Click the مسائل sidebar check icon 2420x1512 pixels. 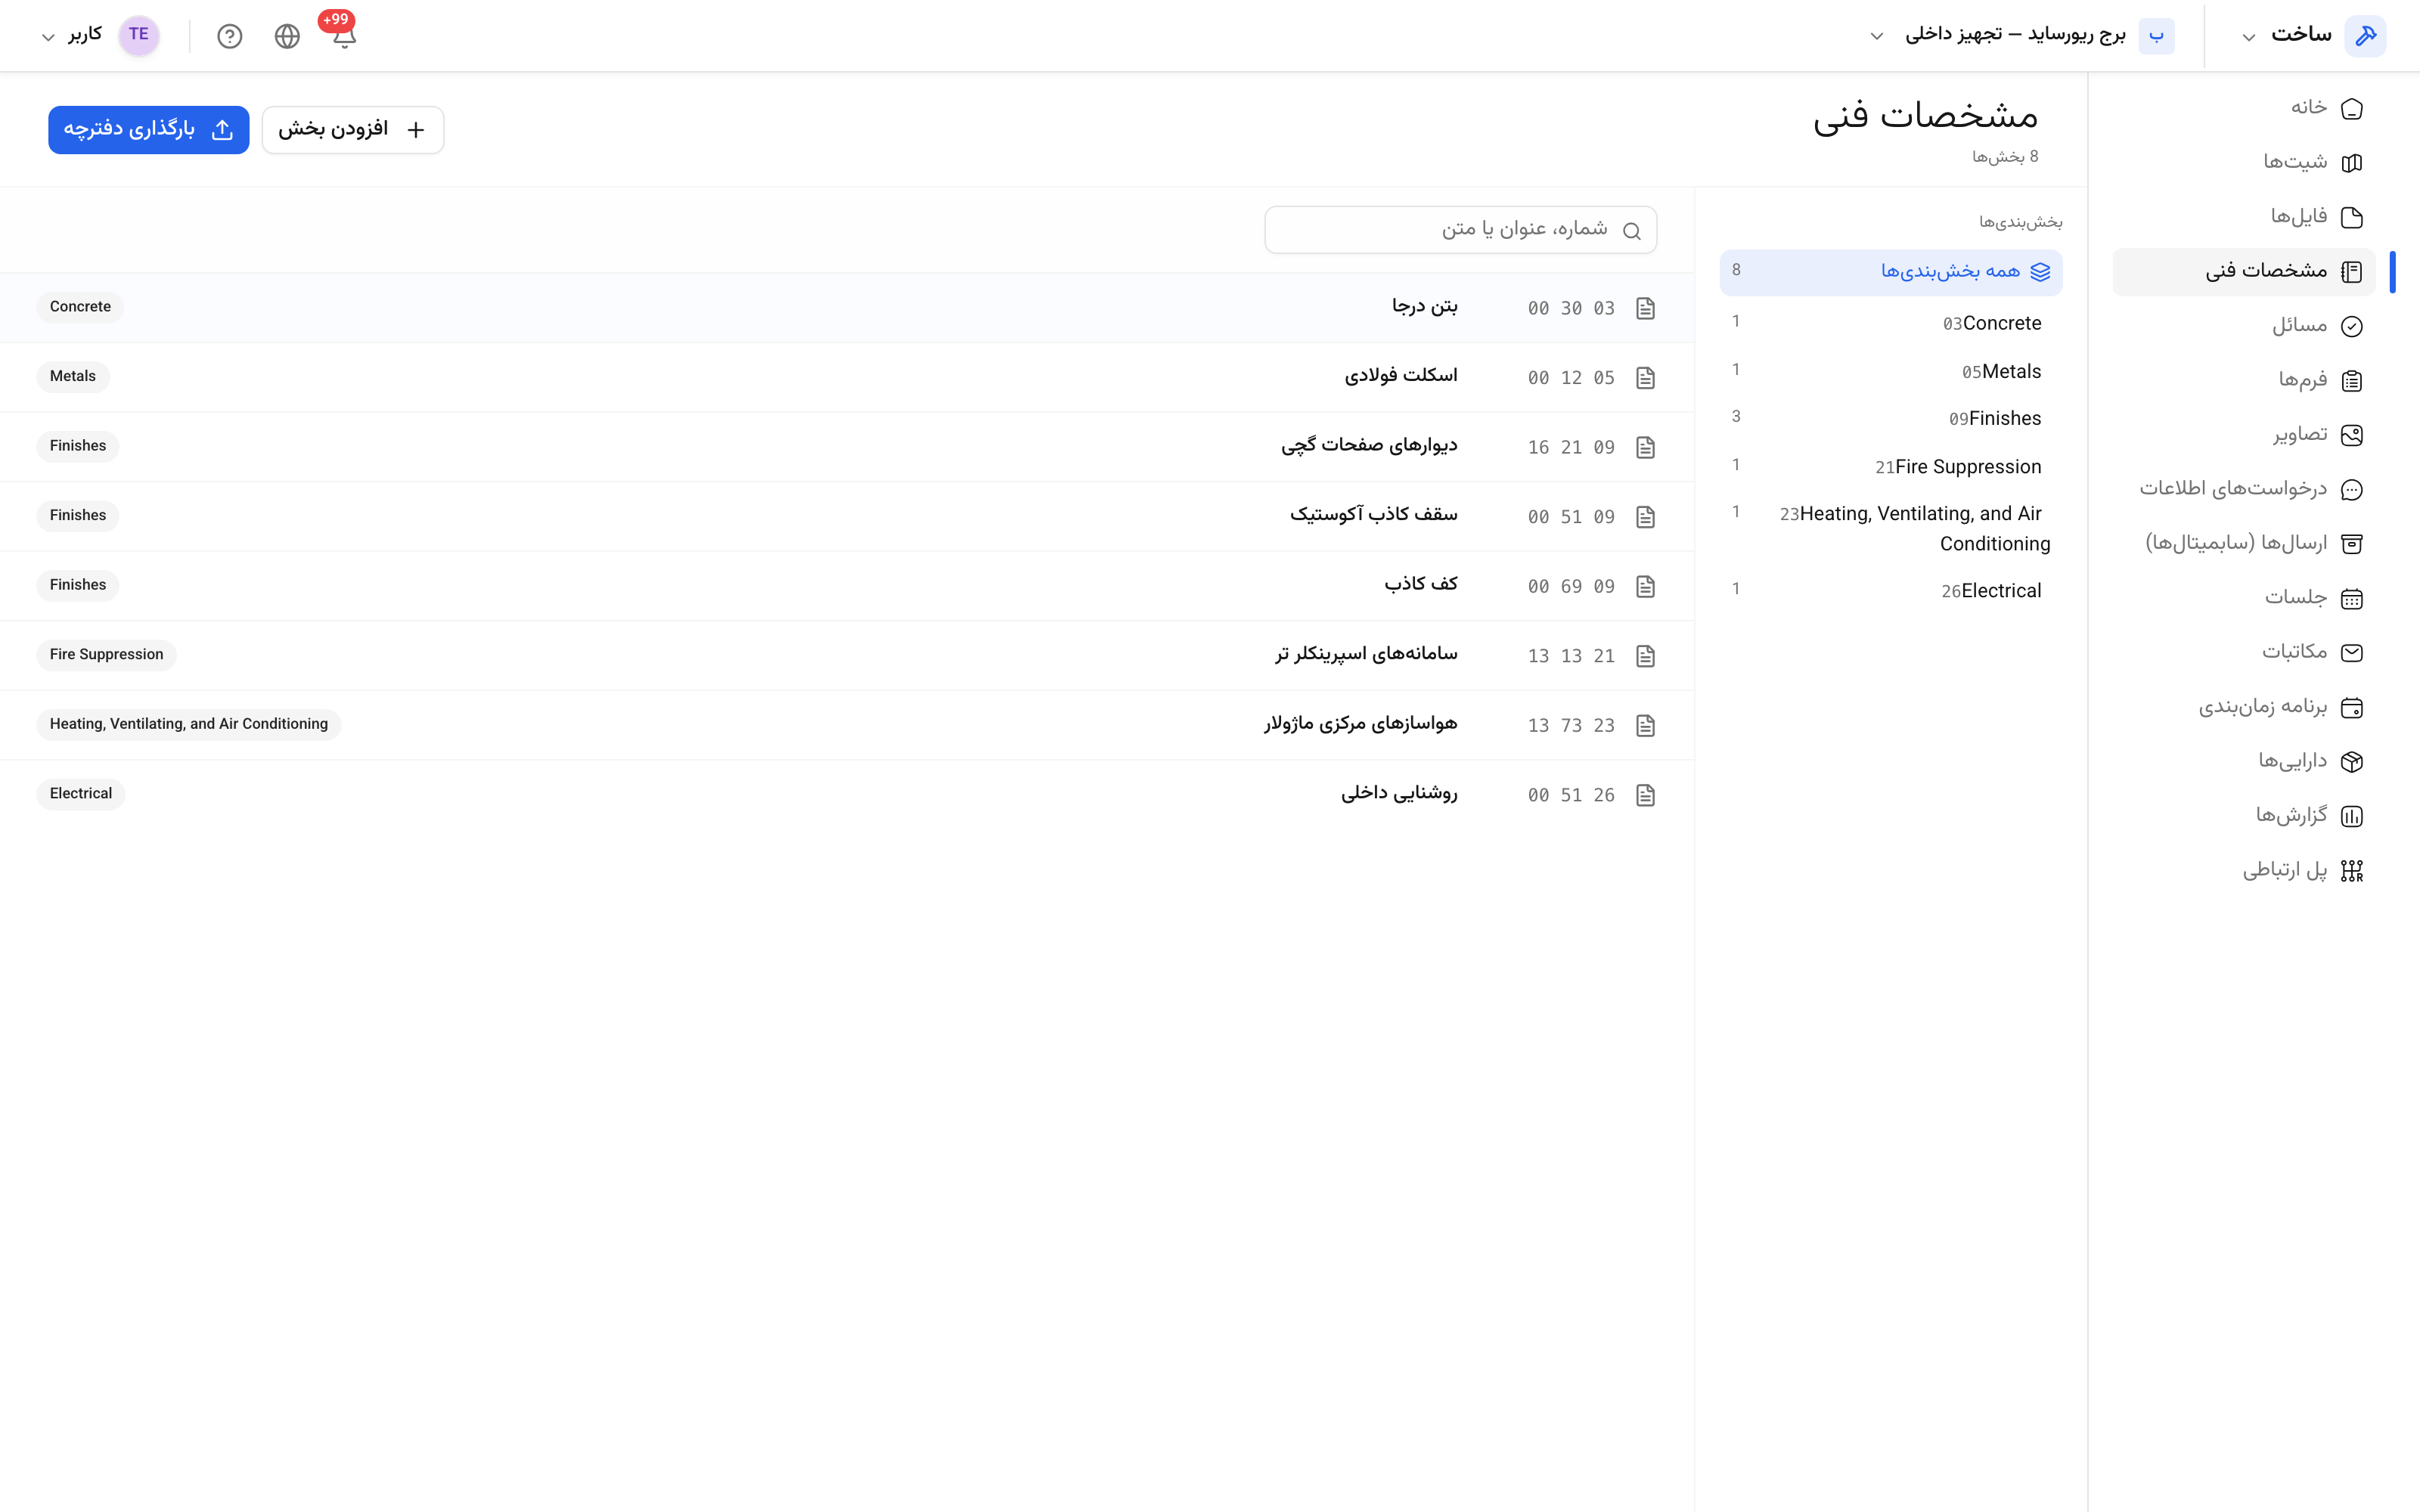2352,326
